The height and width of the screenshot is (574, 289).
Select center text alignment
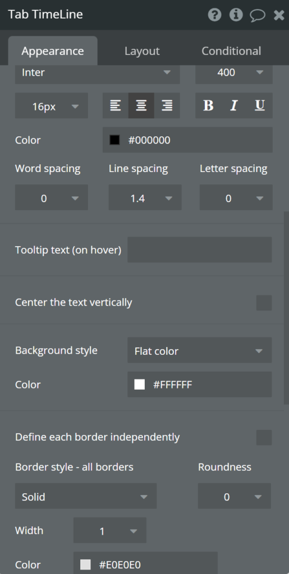[141, 105]
